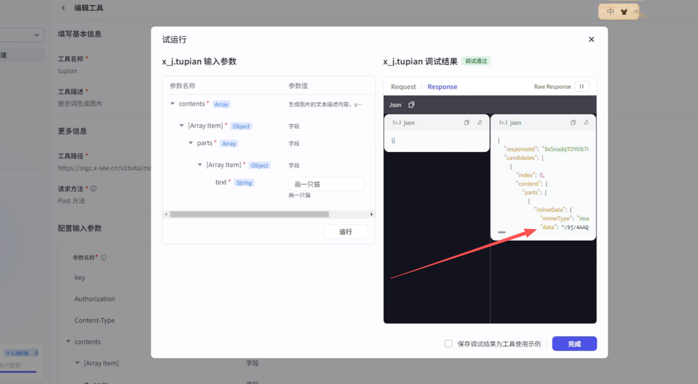The width and height of the screenshot is (698, 384).
Task: Click terminal icon of right json panel
Action: click(x=503, y=123)
